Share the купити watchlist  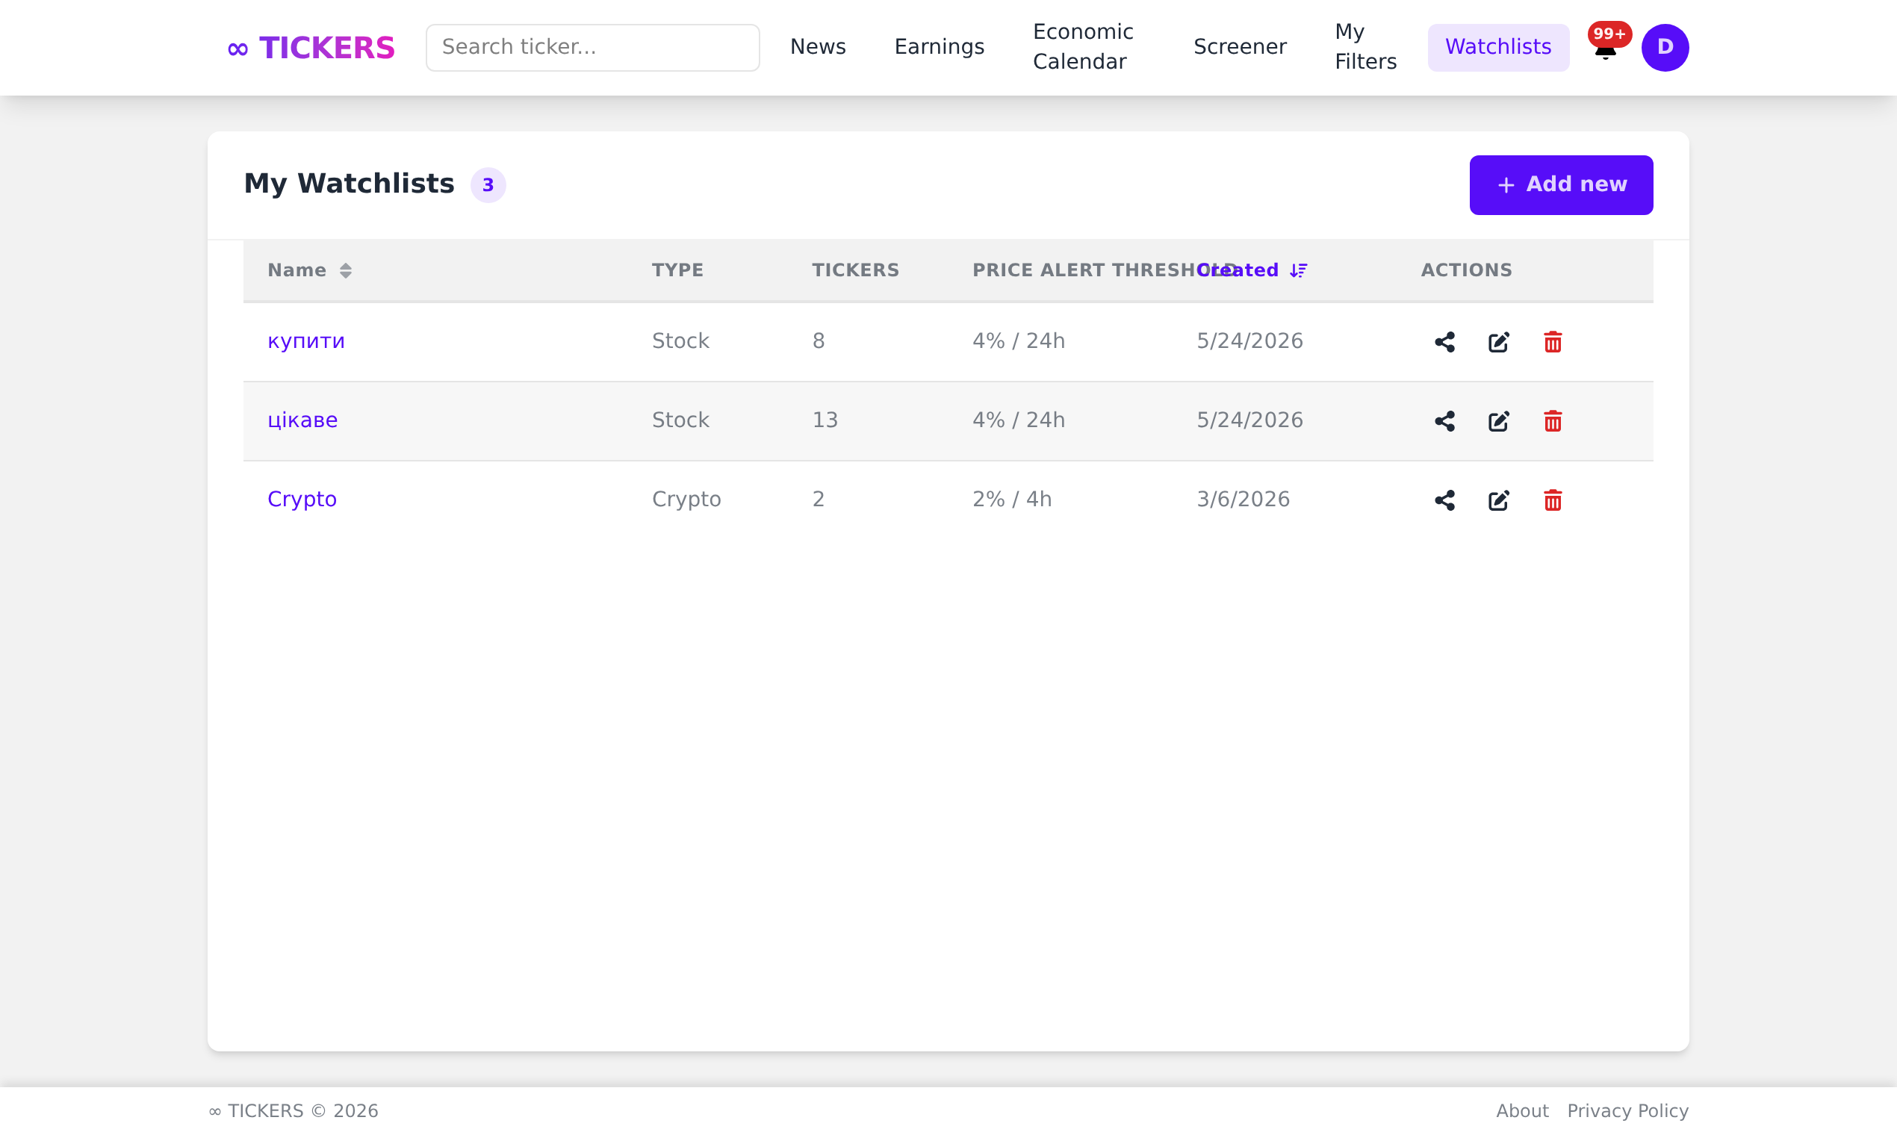tap(1444, 342)
